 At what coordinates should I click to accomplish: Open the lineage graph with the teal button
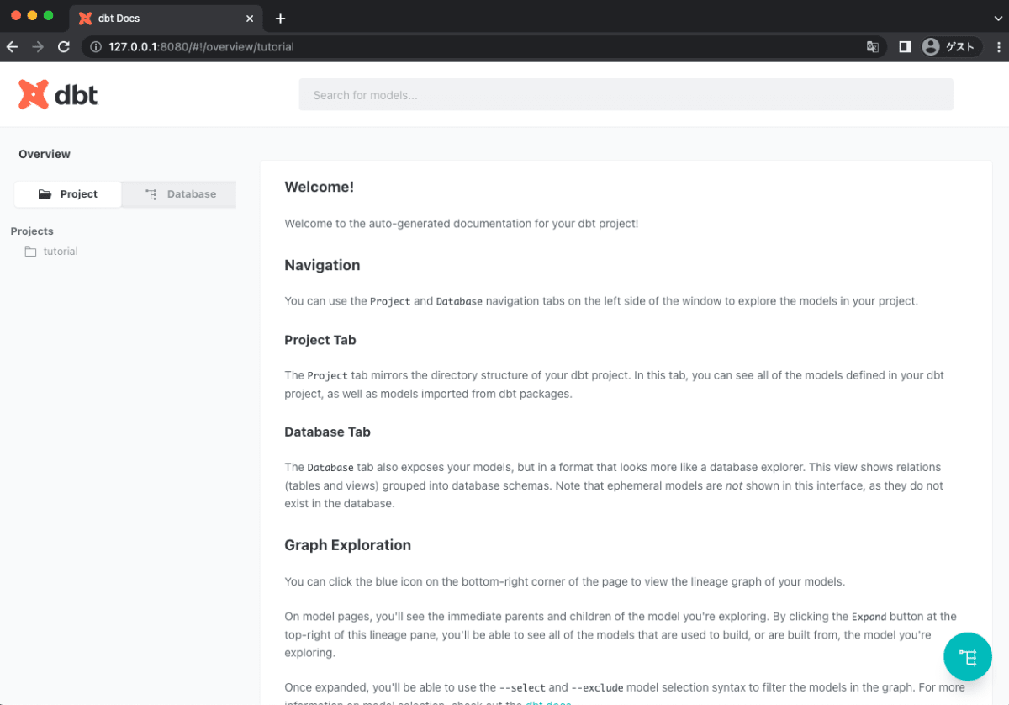(x=968, y=656)
